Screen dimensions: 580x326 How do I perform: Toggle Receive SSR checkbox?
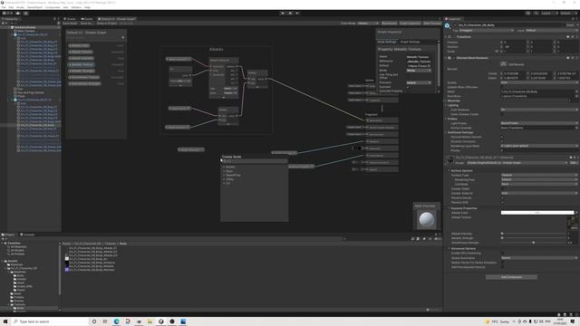tap(502, 203)
